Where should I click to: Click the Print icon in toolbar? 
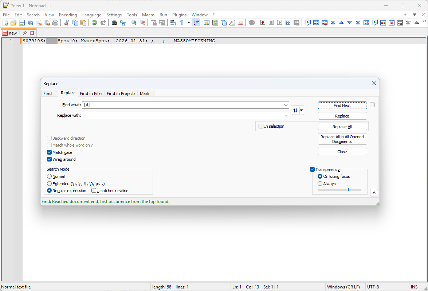click(55, 23)
